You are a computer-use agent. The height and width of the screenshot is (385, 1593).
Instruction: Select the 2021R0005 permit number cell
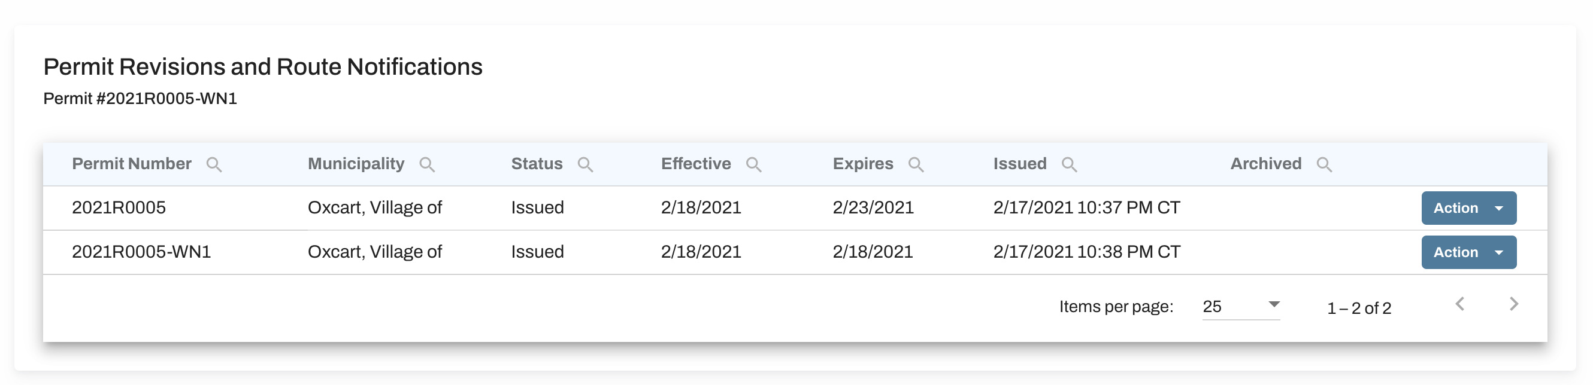[x=119, y=207]
